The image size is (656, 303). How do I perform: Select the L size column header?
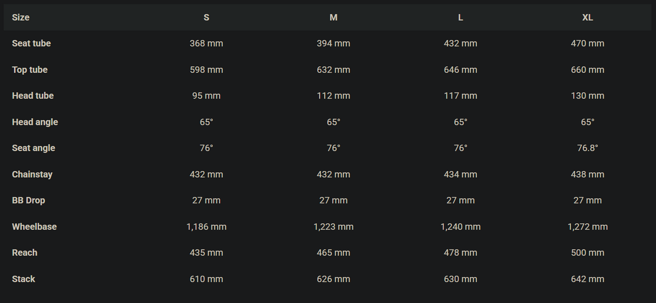[460, 18]
